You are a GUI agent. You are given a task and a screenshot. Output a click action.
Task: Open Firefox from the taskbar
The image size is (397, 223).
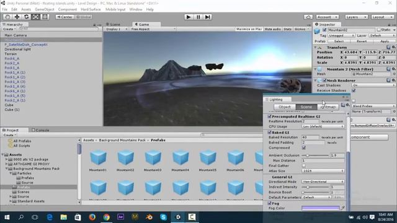(x=92, y=217)
